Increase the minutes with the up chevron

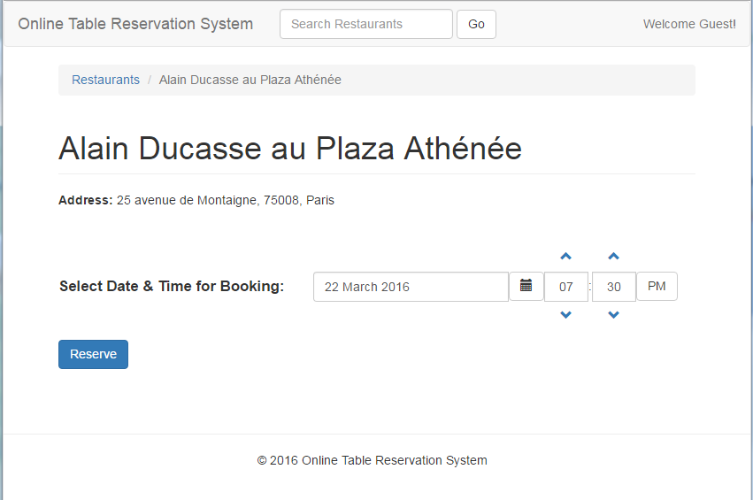[613, 257]
